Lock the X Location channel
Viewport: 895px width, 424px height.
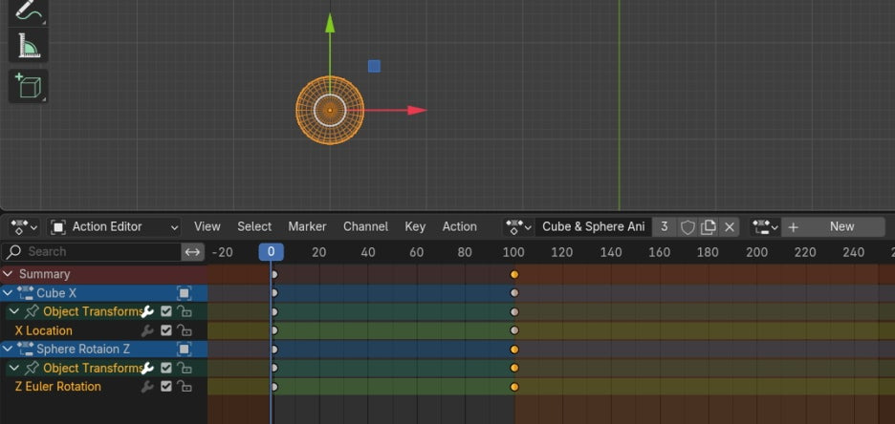coord(184,330)
